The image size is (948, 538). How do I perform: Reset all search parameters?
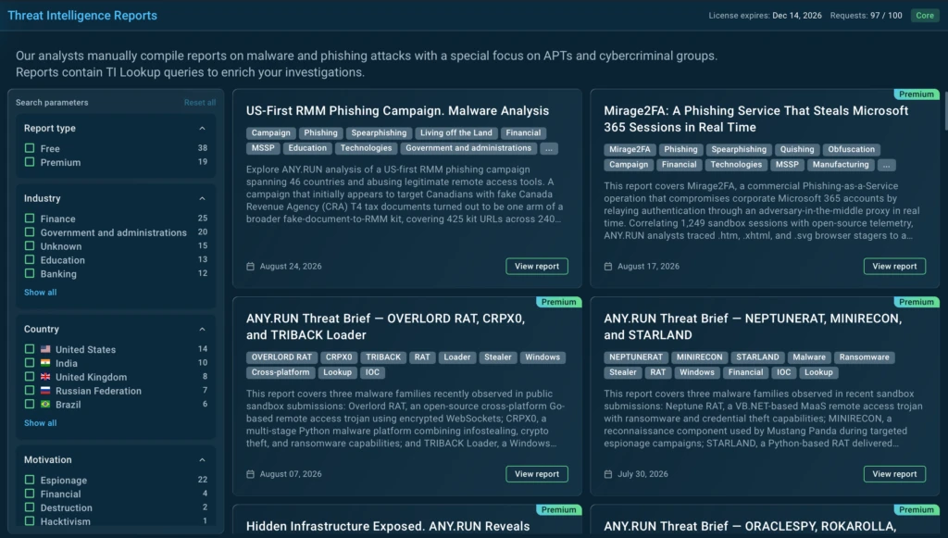200,103
